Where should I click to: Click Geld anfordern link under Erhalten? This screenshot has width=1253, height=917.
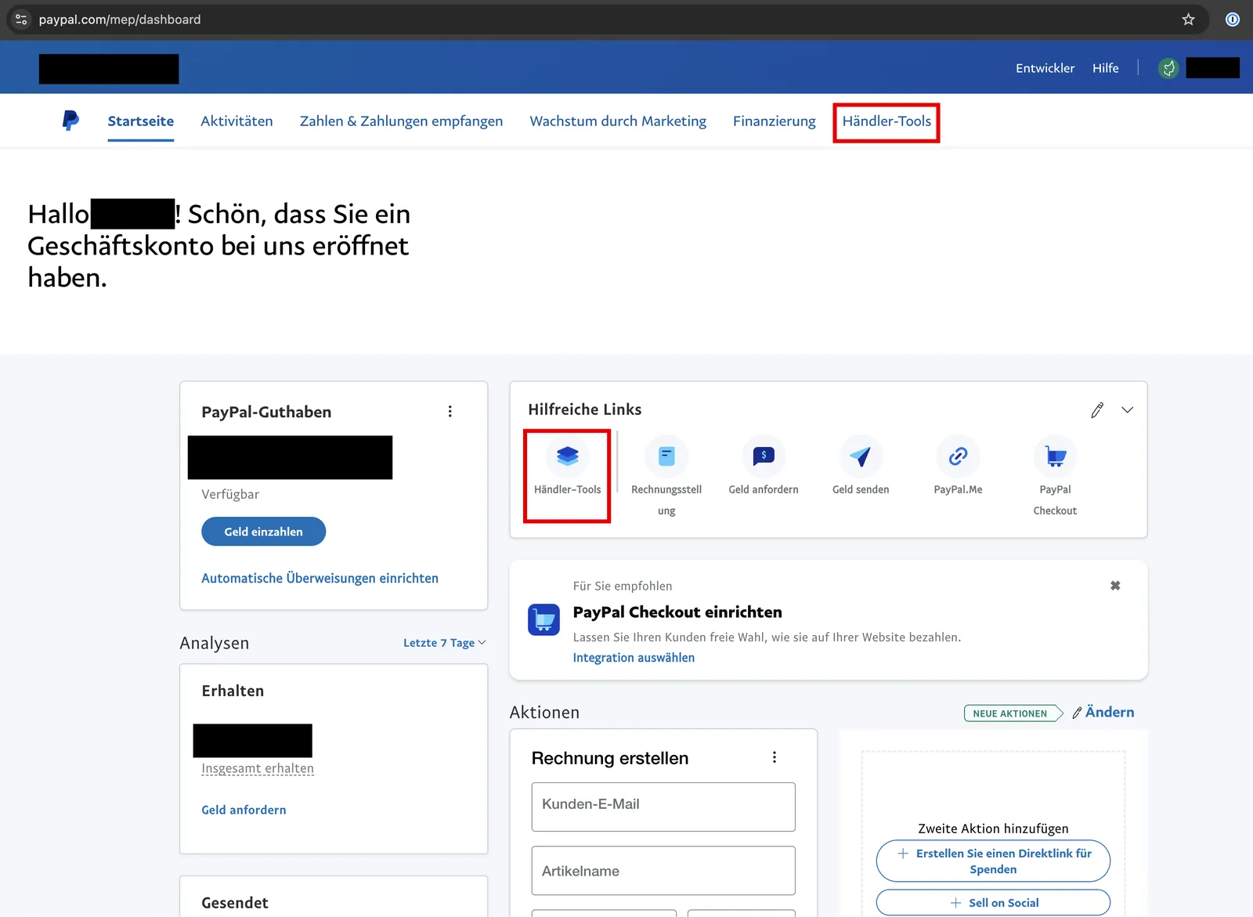pyautogui.click(x=244, y=810)
